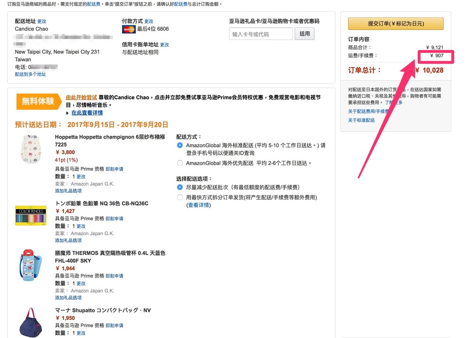The width and height of the screenshot is (471, 338).
Task: Click the 提交订单 submit order button
Action: click(396, 24)
